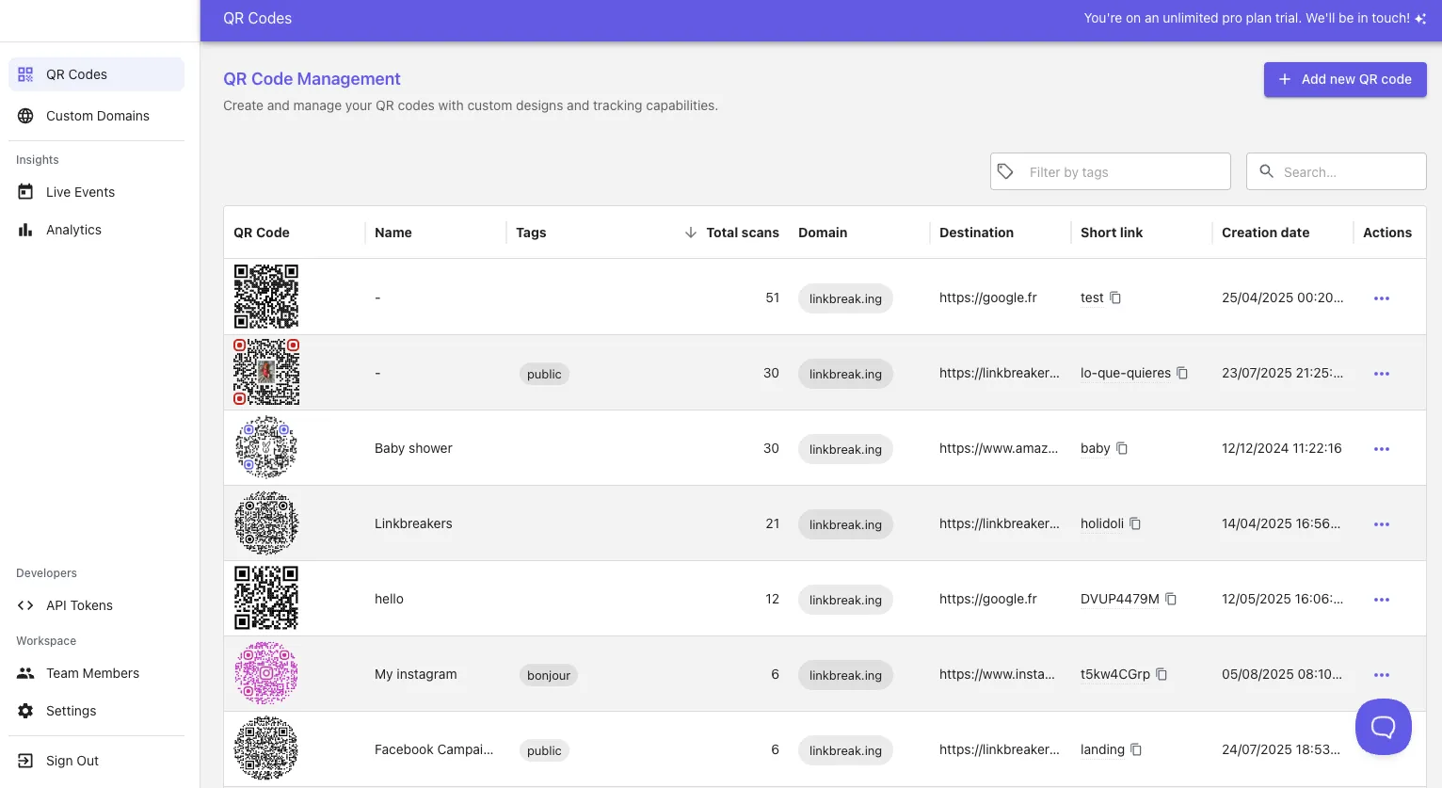Sort by Name column header
This screenshot has width=1442, height=788.
393,233
